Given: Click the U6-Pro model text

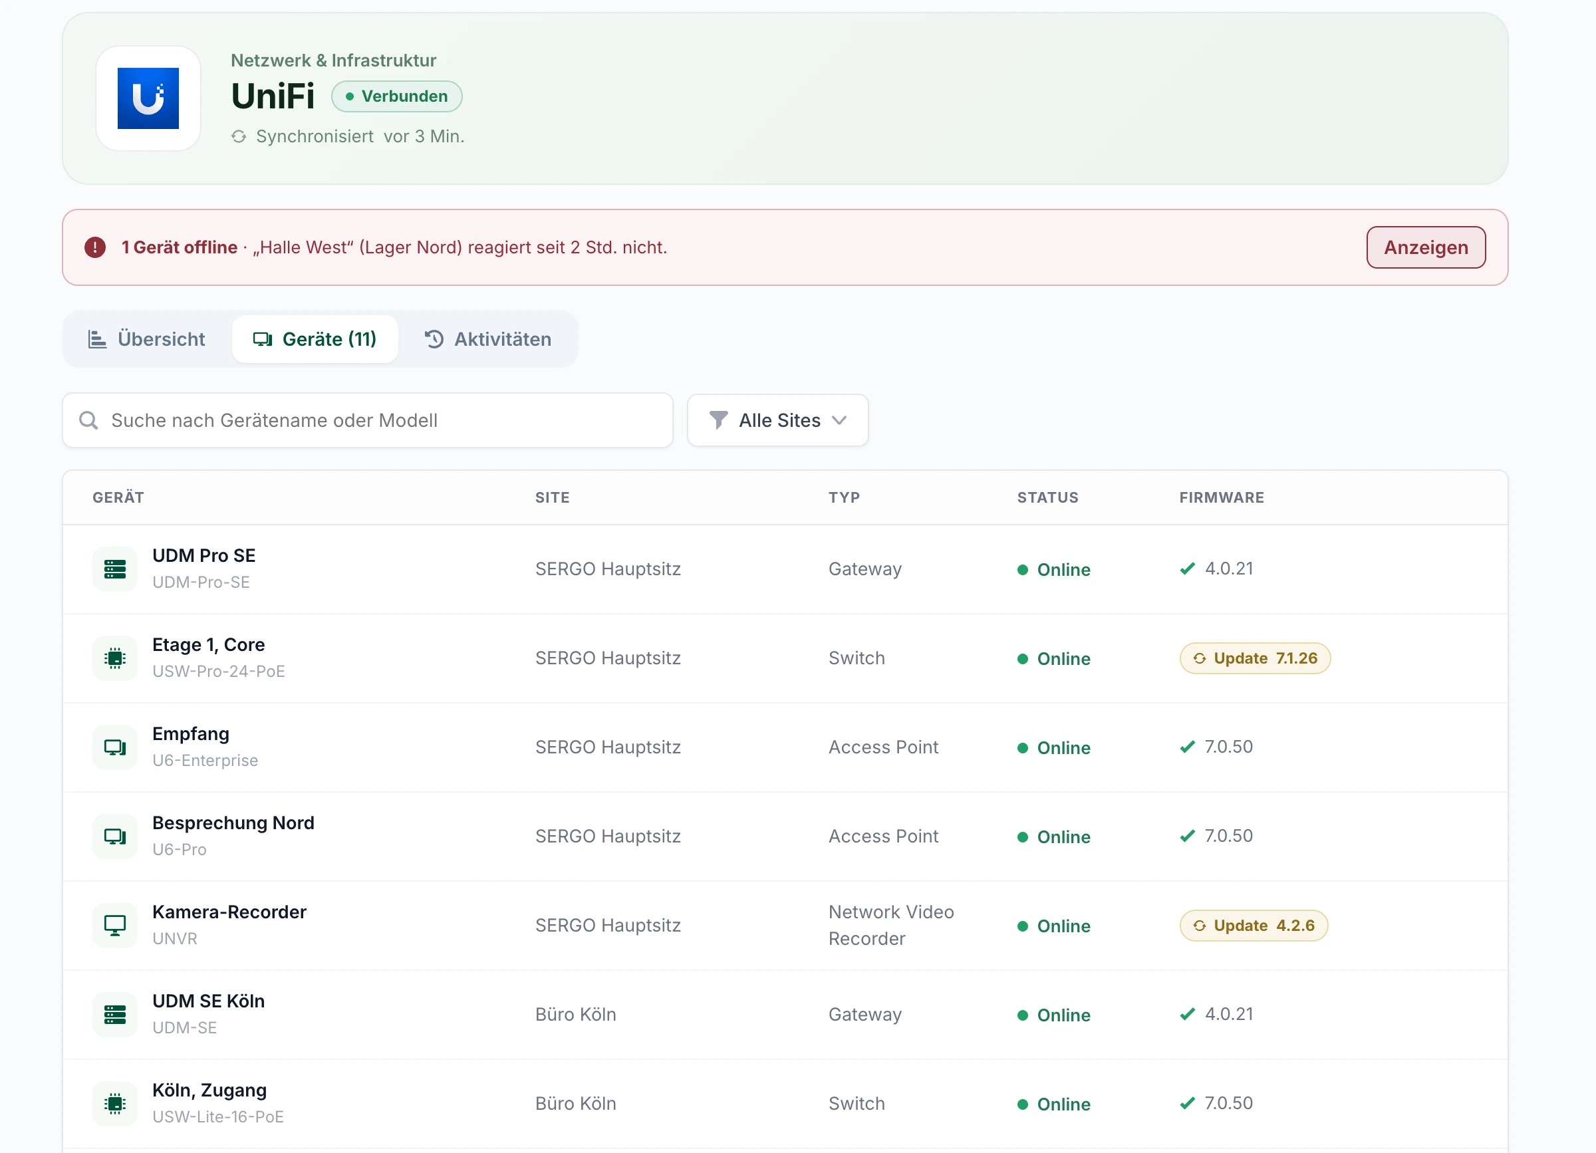Looking at the screenshot, I should [x=180, y=850].
